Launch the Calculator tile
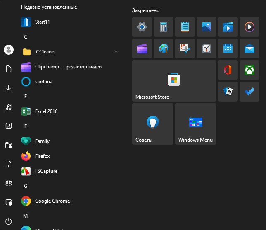 164,27
